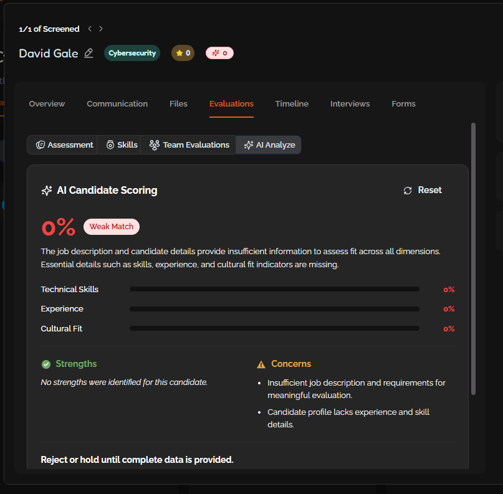This screenshot has height=494, width=503.
Task: Click the Technical Skills progress bar
Action: tap(274, 289)
